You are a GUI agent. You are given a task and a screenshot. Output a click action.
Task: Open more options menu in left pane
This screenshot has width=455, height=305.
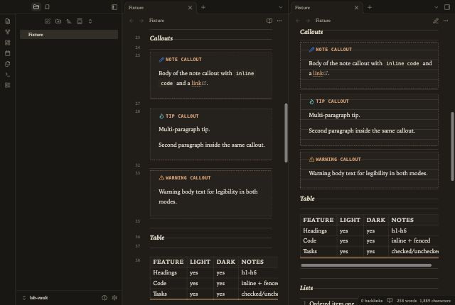coord(279,21)
